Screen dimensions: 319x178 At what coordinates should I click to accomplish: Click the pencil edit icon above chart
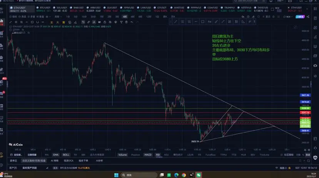click(x=253, y=16)
